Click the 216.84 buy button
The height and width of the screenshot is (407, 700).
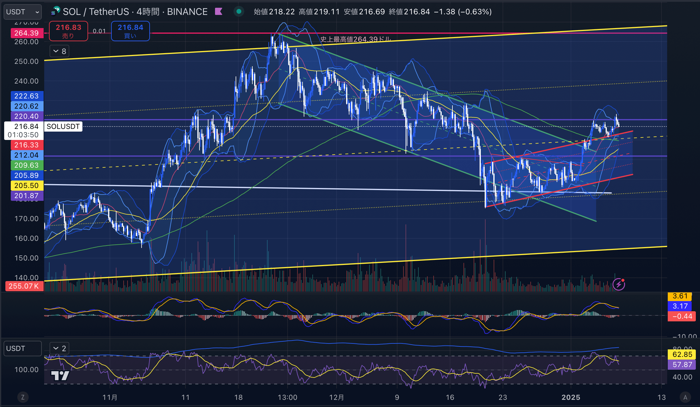[x=130, y=31]
